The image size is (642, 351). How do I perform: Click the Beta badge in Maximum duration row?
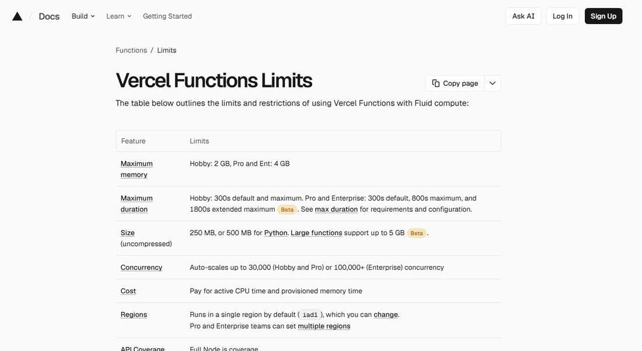(x=287, y=209)
